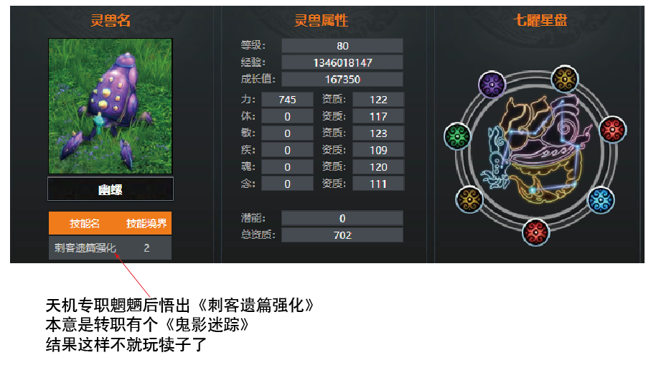The image size is (651, 388).
Task: Click the blue orb on the star disk
Action: (601, 200)
